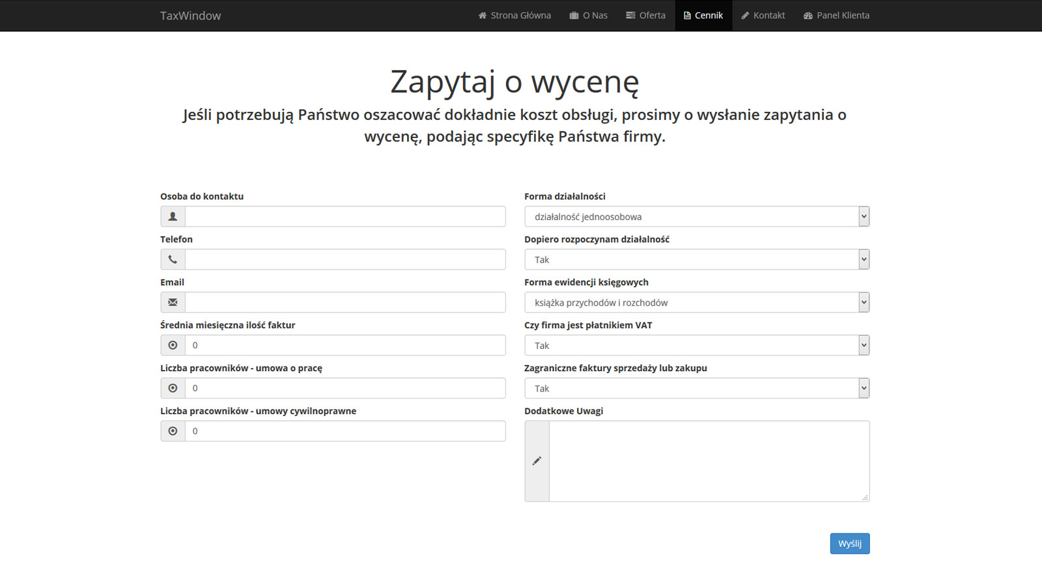Click the textarea resize handle corner
Screen dimensions: 1042x586
click(865, 497)
